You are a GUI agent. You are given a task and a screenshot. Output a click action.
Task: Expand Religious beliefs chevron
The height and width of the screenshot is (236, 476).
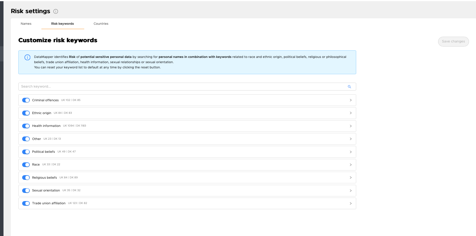[x=351, y=178]
